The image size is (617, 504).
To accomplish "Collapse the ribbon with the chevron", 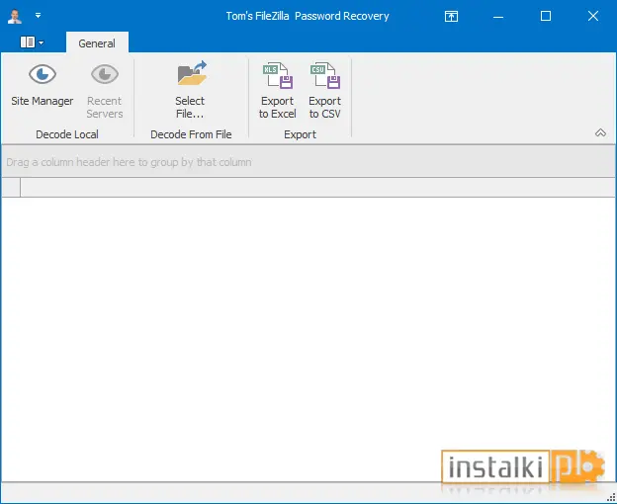I will coord(600,132).
